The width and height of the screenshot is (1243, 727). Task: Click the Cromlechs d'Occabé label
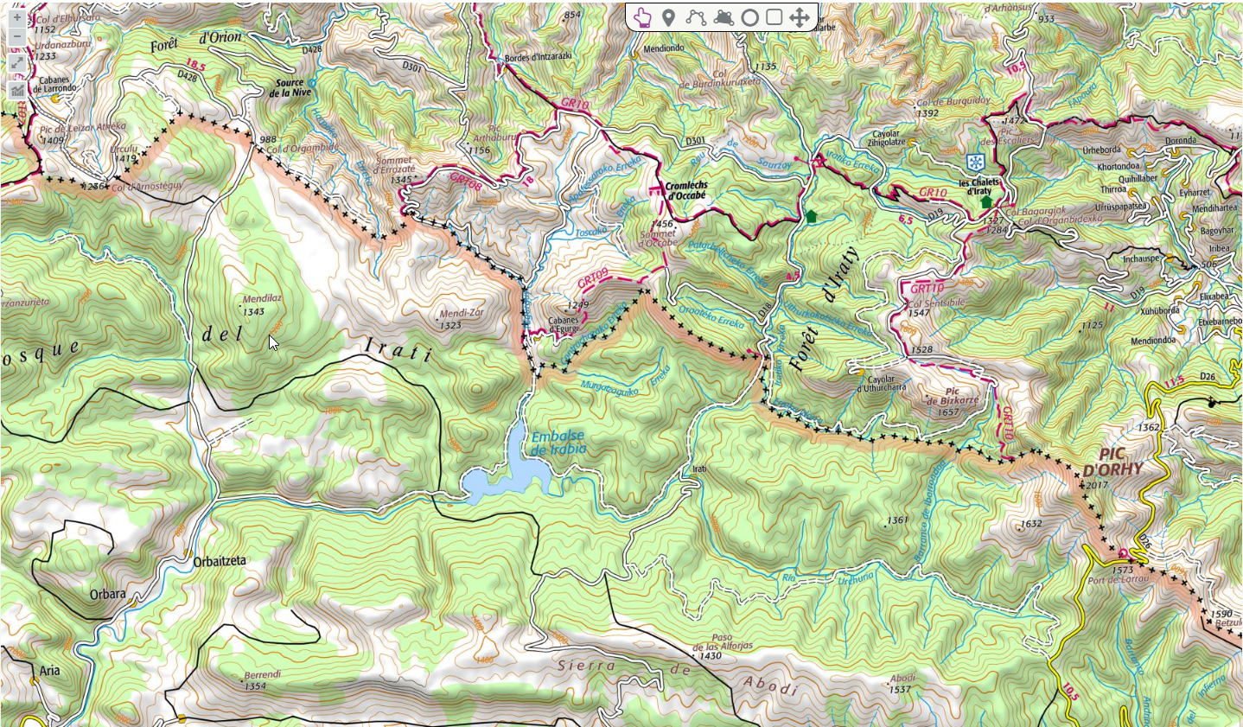pyautogui.click(x=686, y=190)
